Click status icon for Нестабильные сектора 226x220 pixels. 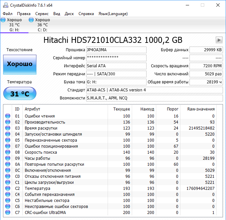8,201
